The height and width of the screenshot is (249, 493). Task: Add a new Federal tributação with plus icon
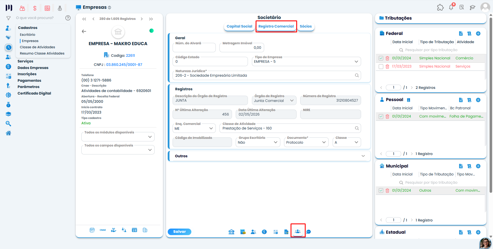(478, 34)
